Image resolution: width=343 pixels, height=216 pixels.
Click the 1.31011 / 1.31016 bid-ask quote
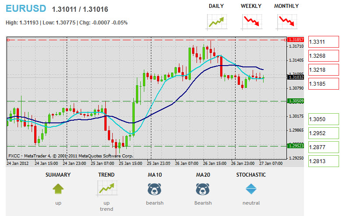80,9
